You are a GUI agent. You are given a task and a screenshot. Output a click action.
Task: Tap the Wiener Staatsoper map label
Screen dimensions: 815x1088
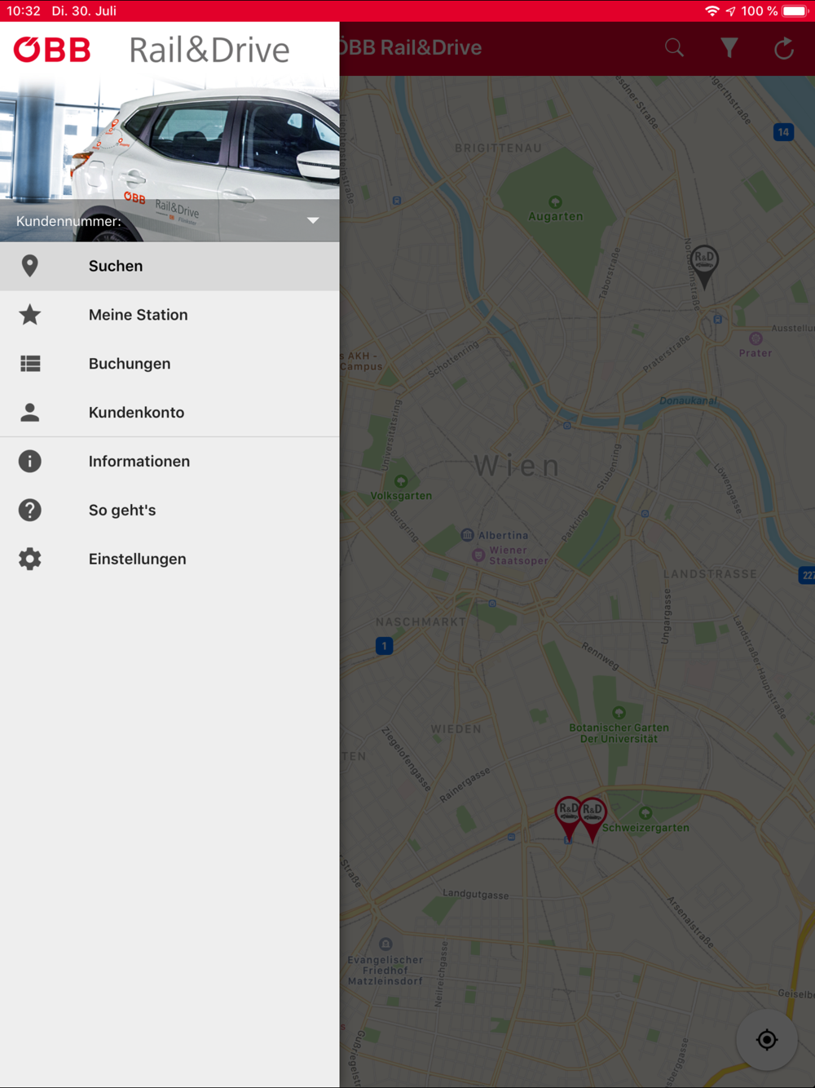[518, 555]
